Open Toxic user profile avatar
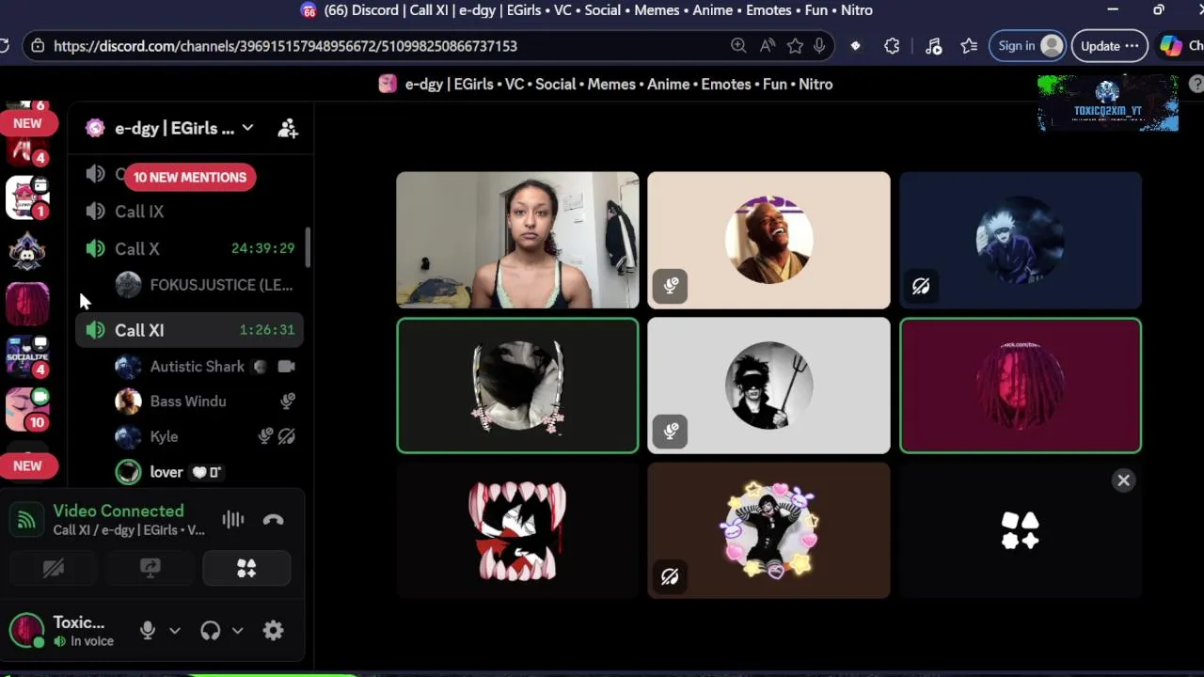Screen dimensions: 1204x677 click(26, 631)
